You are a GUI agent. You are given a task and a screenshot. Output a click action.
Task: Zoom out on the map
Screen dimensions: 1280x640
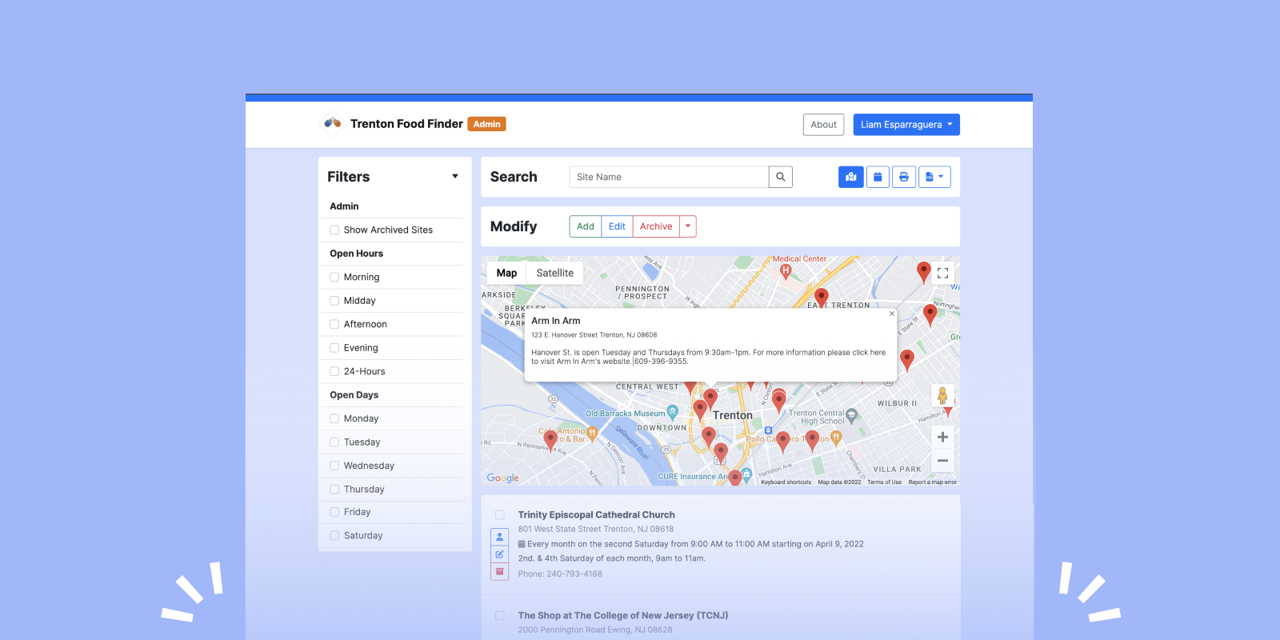pyautogui.click(x=942, y=460)
